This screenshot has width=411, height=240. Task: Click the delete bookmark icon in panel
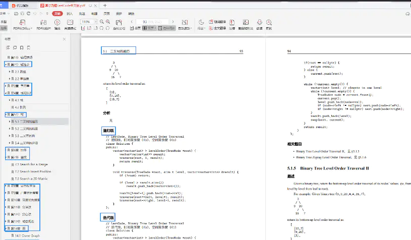pyautogui.click(x=29, y=47)
